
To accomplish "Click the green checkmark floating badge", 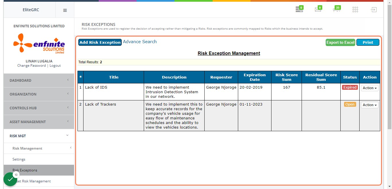I will click(10, 179).
